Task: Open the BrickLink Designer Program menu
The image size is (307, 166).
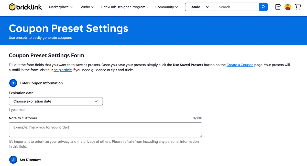Action: point(125,7)
